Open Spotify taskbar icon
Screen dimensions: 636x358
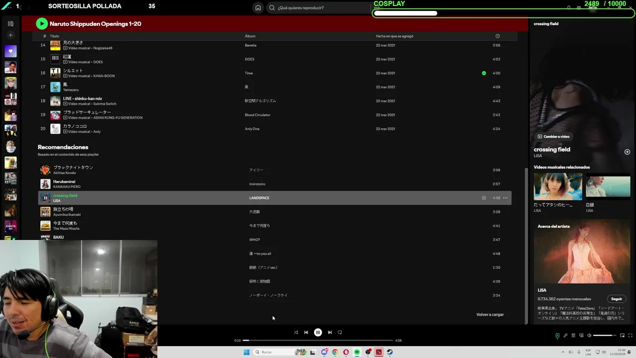click(x=357, y=352)
